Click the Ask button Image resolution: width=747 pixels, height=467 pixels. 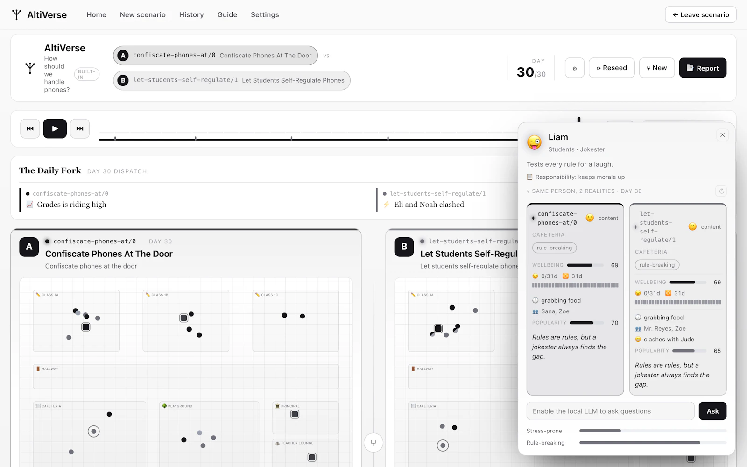pyautogui.click(x=712, y=411)
